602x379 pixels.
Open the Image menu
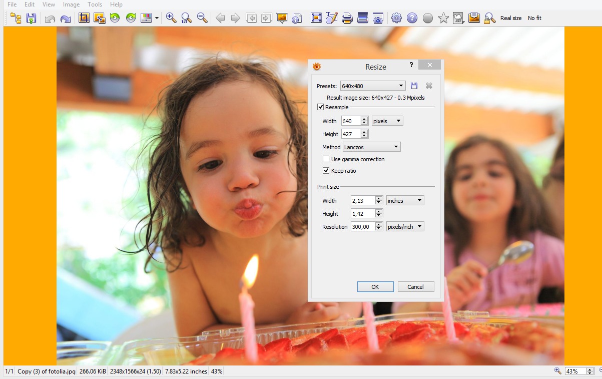pyautogui.click(x=71, y=5)
